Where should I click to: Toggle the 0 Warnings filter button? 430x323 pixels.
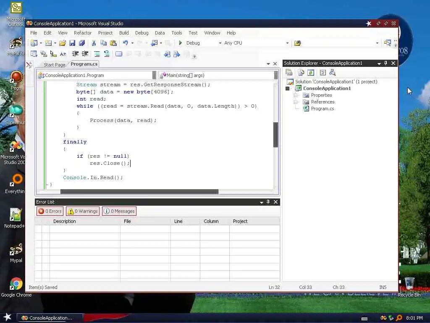(x=83, y=211)
